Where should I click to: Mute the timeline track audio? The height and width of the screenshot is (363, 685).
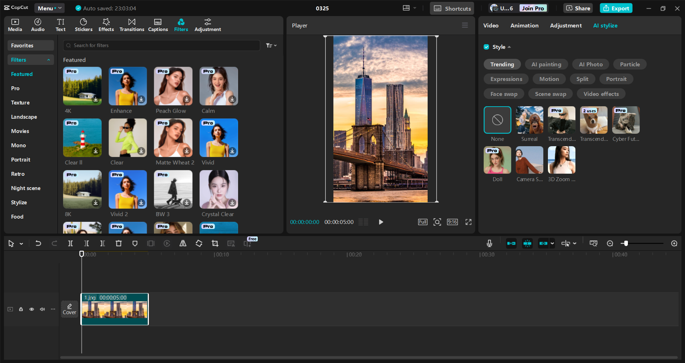[42, 309]
